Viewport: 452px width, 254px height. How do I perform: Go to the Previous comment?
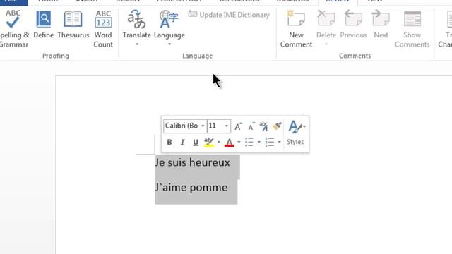[353, 25]
